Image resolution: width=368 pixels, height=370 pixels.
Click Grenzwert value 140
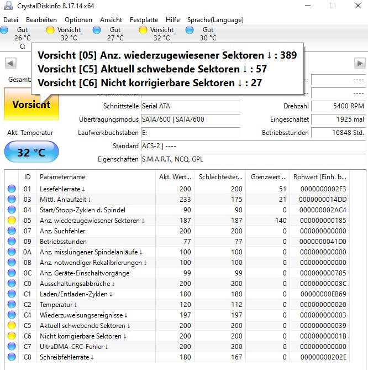(x=281, y=220)
